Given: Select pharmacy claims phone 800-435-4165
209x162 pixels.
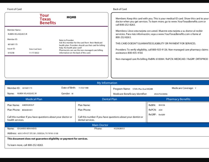Looking at the screenshot, I should [x=135, y=53].
